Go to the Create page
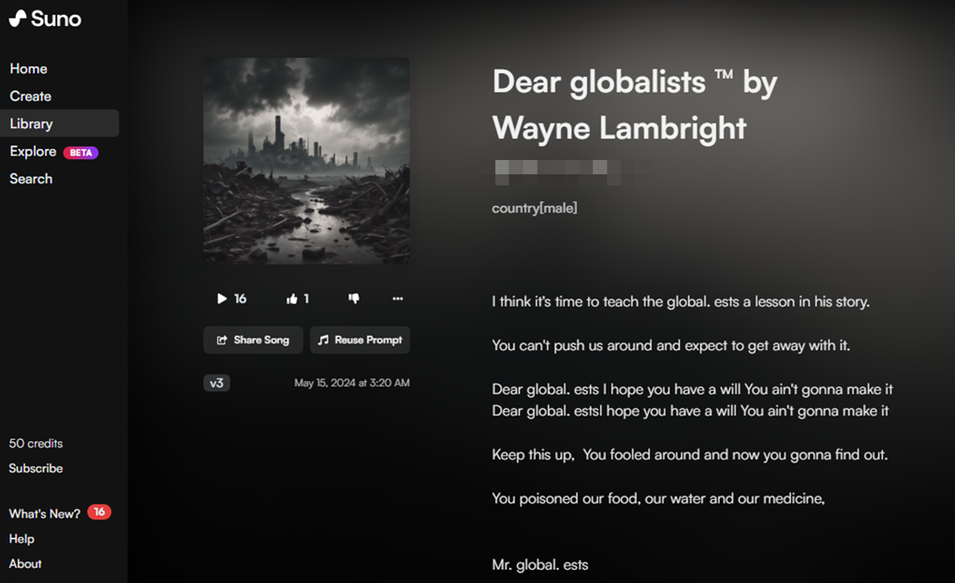 (31, 96)
